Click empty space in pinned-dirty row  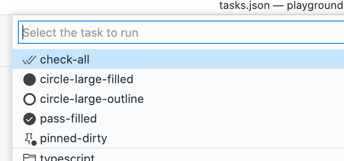(x=225, y=139)
